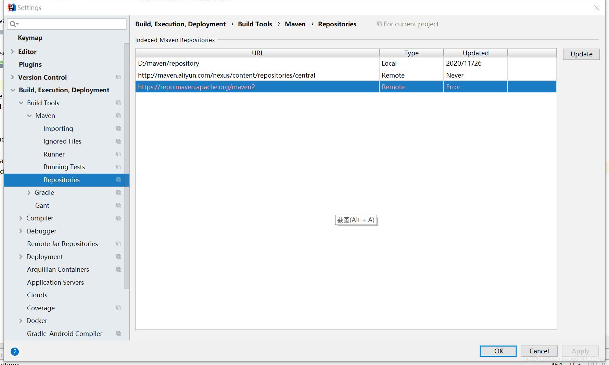This screenshot has width=609, height=365.
Task: Expand the Deployment tree node
Action: [x=21, y=257]
